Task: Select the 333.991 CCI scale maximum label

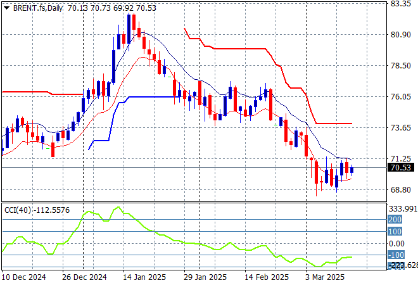Action: point(403,209)
